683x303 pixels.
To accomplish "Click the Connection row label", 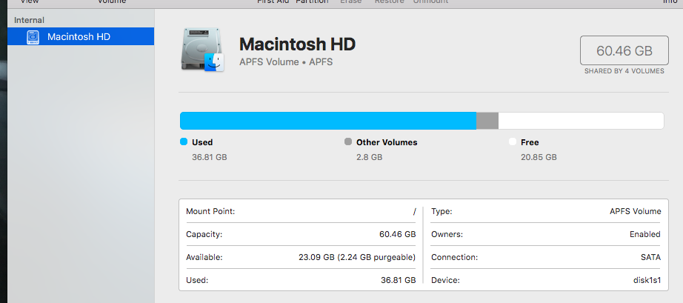I will (x=454, y=257).
